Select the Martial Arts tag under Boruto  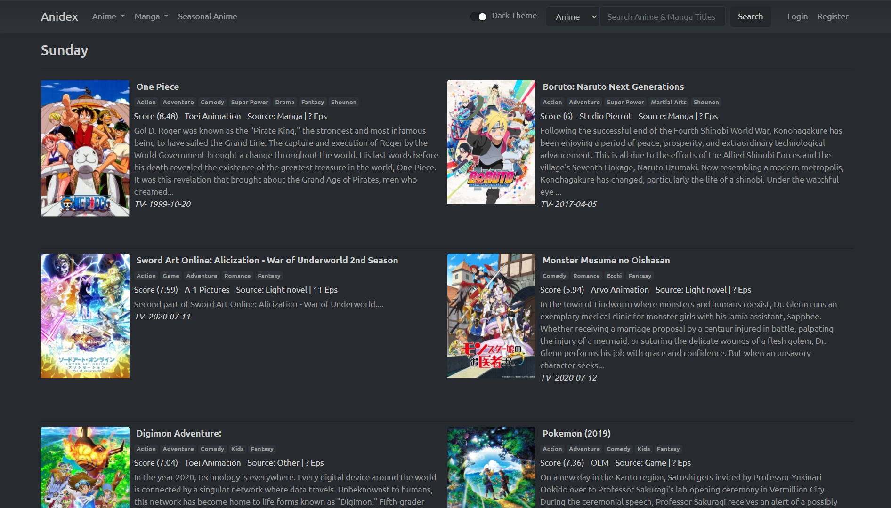(x=668, y=102)
